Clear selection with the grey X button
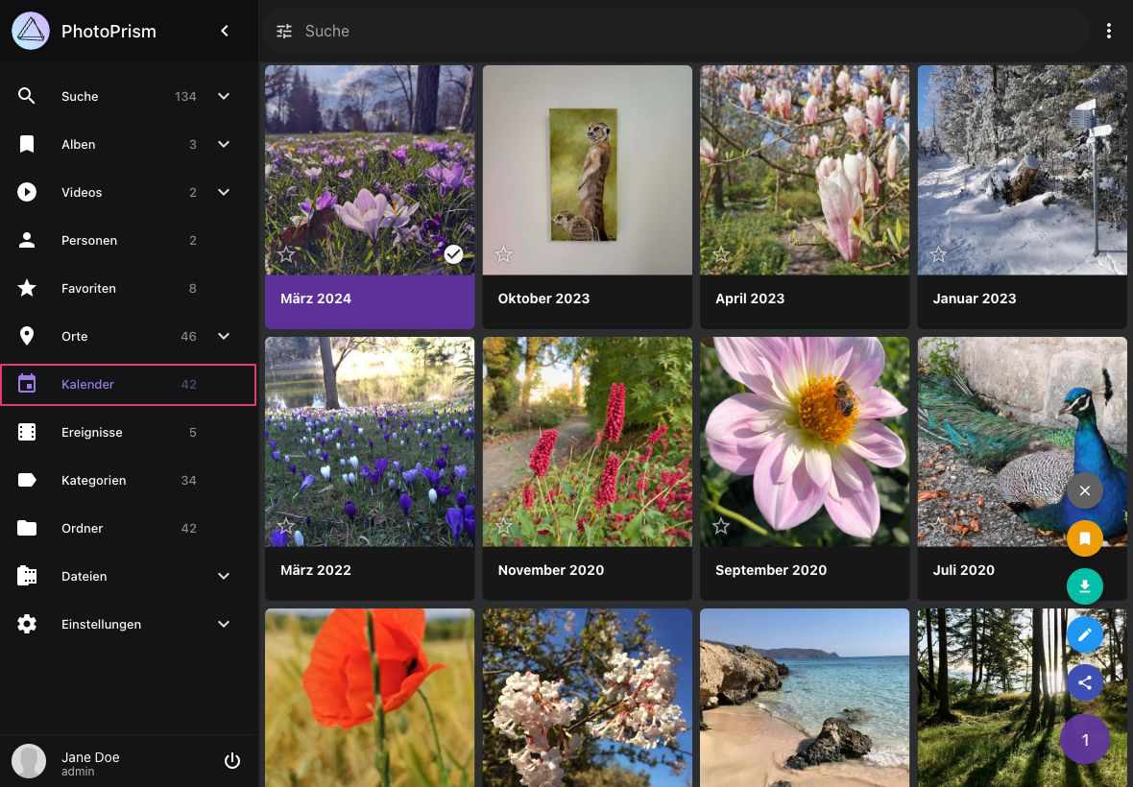1133x787 pixels. [x=1085, y=491]
